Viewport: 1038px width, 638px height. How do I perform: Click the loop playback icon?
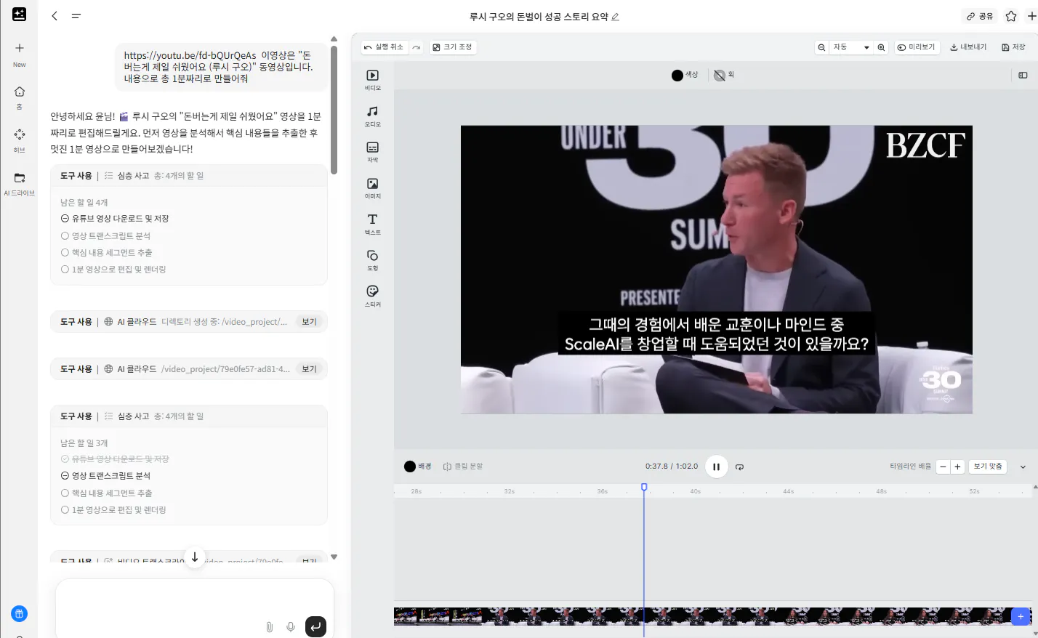(739, 467)
